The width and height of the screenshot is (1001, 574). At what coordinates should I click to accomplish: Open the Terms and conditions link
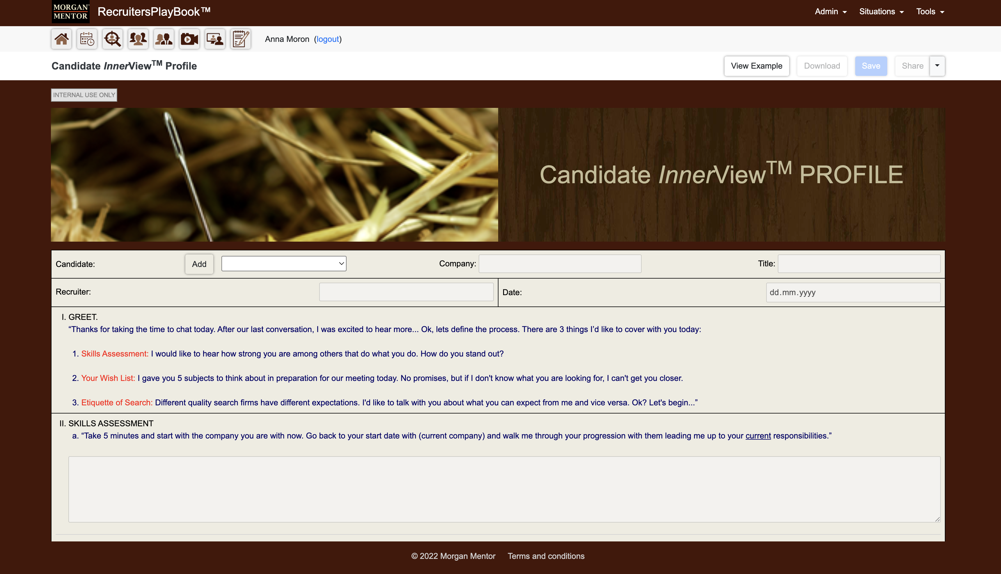[546, 556]
